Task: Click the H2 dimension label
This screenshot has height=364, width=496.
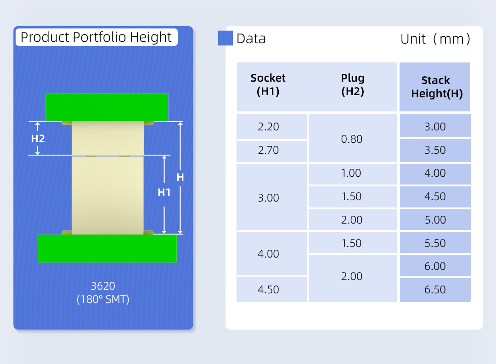Action: 38,138
